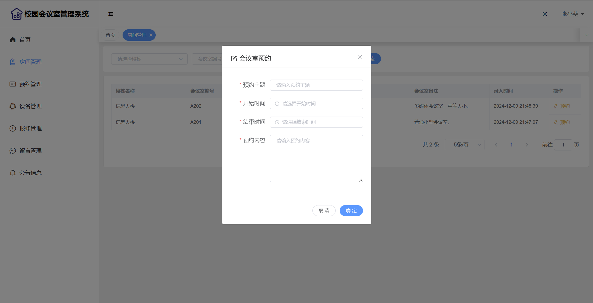
Task: Expand the 请选择楼栋 building dropdown
Action: tap(149, 59)
